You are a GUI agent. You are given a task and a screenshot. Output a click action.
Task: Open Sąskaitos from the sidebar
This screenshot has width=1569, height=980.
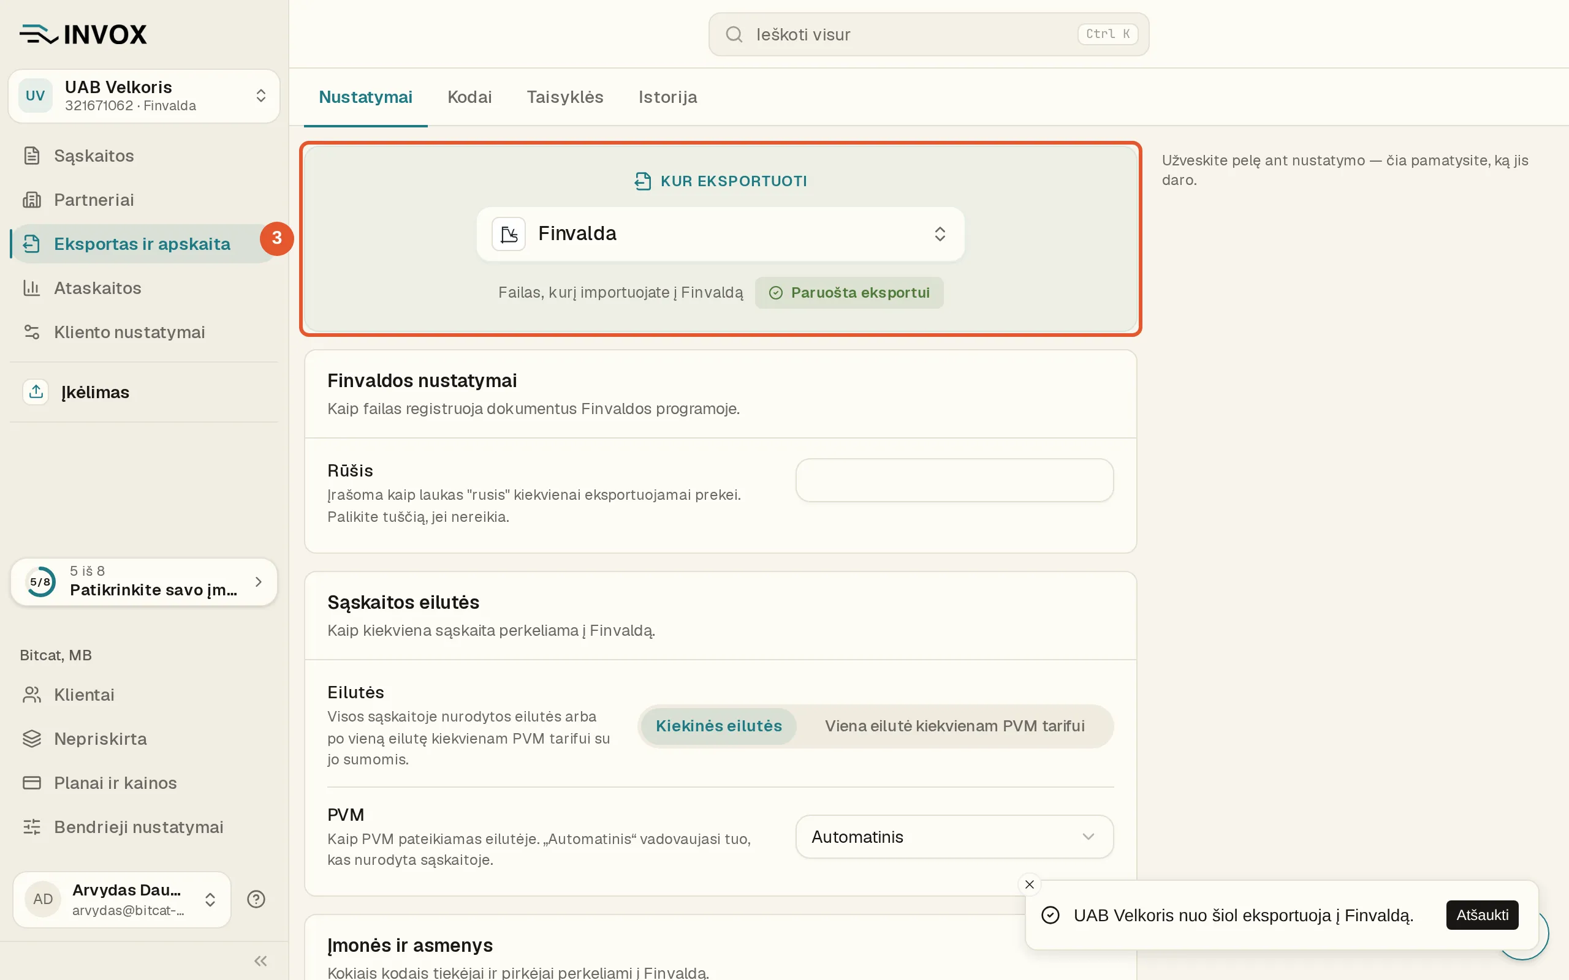[144, 156]
